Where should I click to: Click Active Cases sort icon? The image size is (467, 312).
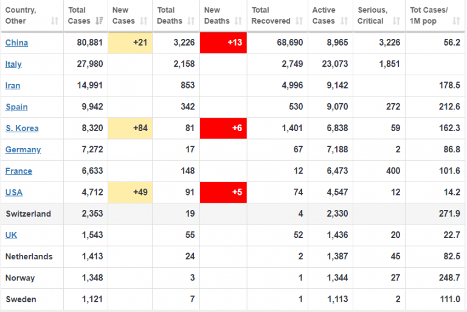click(x=344, y=21)
